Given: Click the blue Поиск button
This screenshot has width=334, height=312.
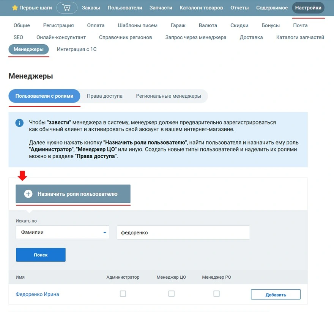Looking at the screenshot, I should point(41,255).
